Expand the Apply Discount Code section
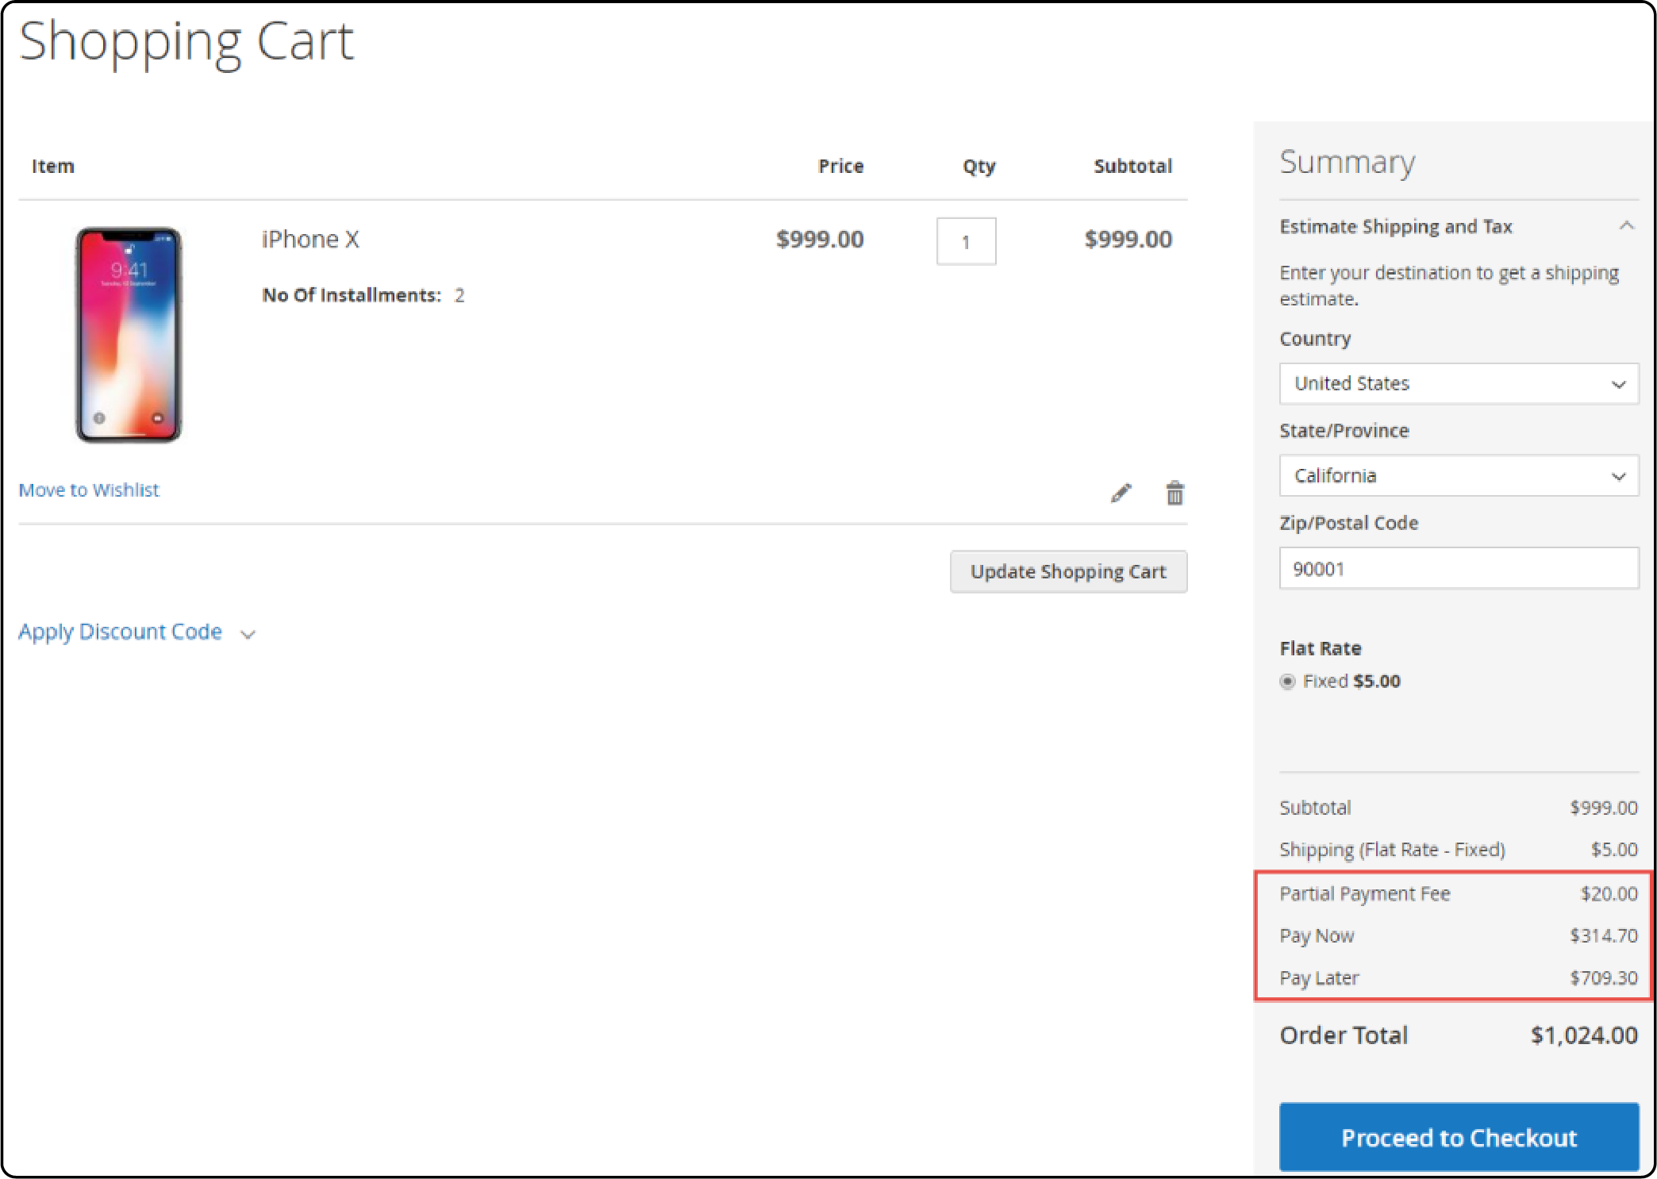The height and width of the screenshot is (1179, 1657). coord(136,632)
